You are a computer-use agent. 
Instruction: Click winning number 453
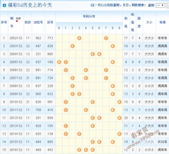[x=50, y=150]
